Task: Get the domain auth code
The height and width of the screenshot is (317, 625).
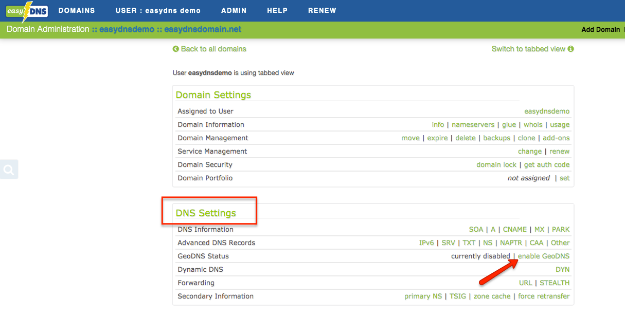Action: pos(546,164)
